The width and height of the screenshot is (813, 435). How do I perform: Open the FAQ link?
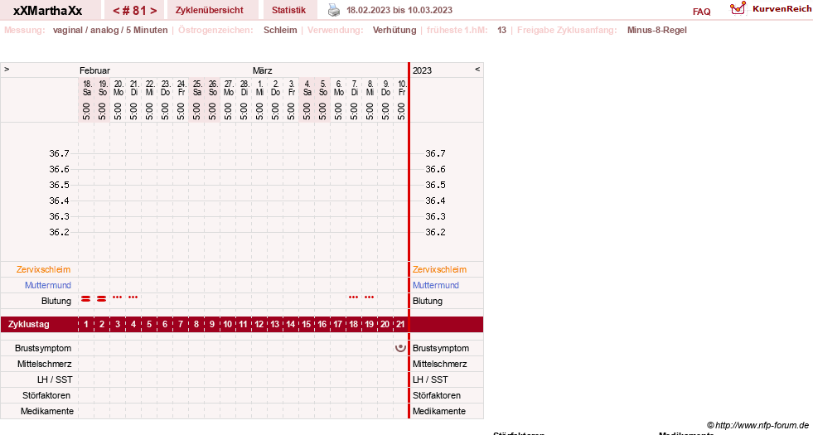point(701,12)
